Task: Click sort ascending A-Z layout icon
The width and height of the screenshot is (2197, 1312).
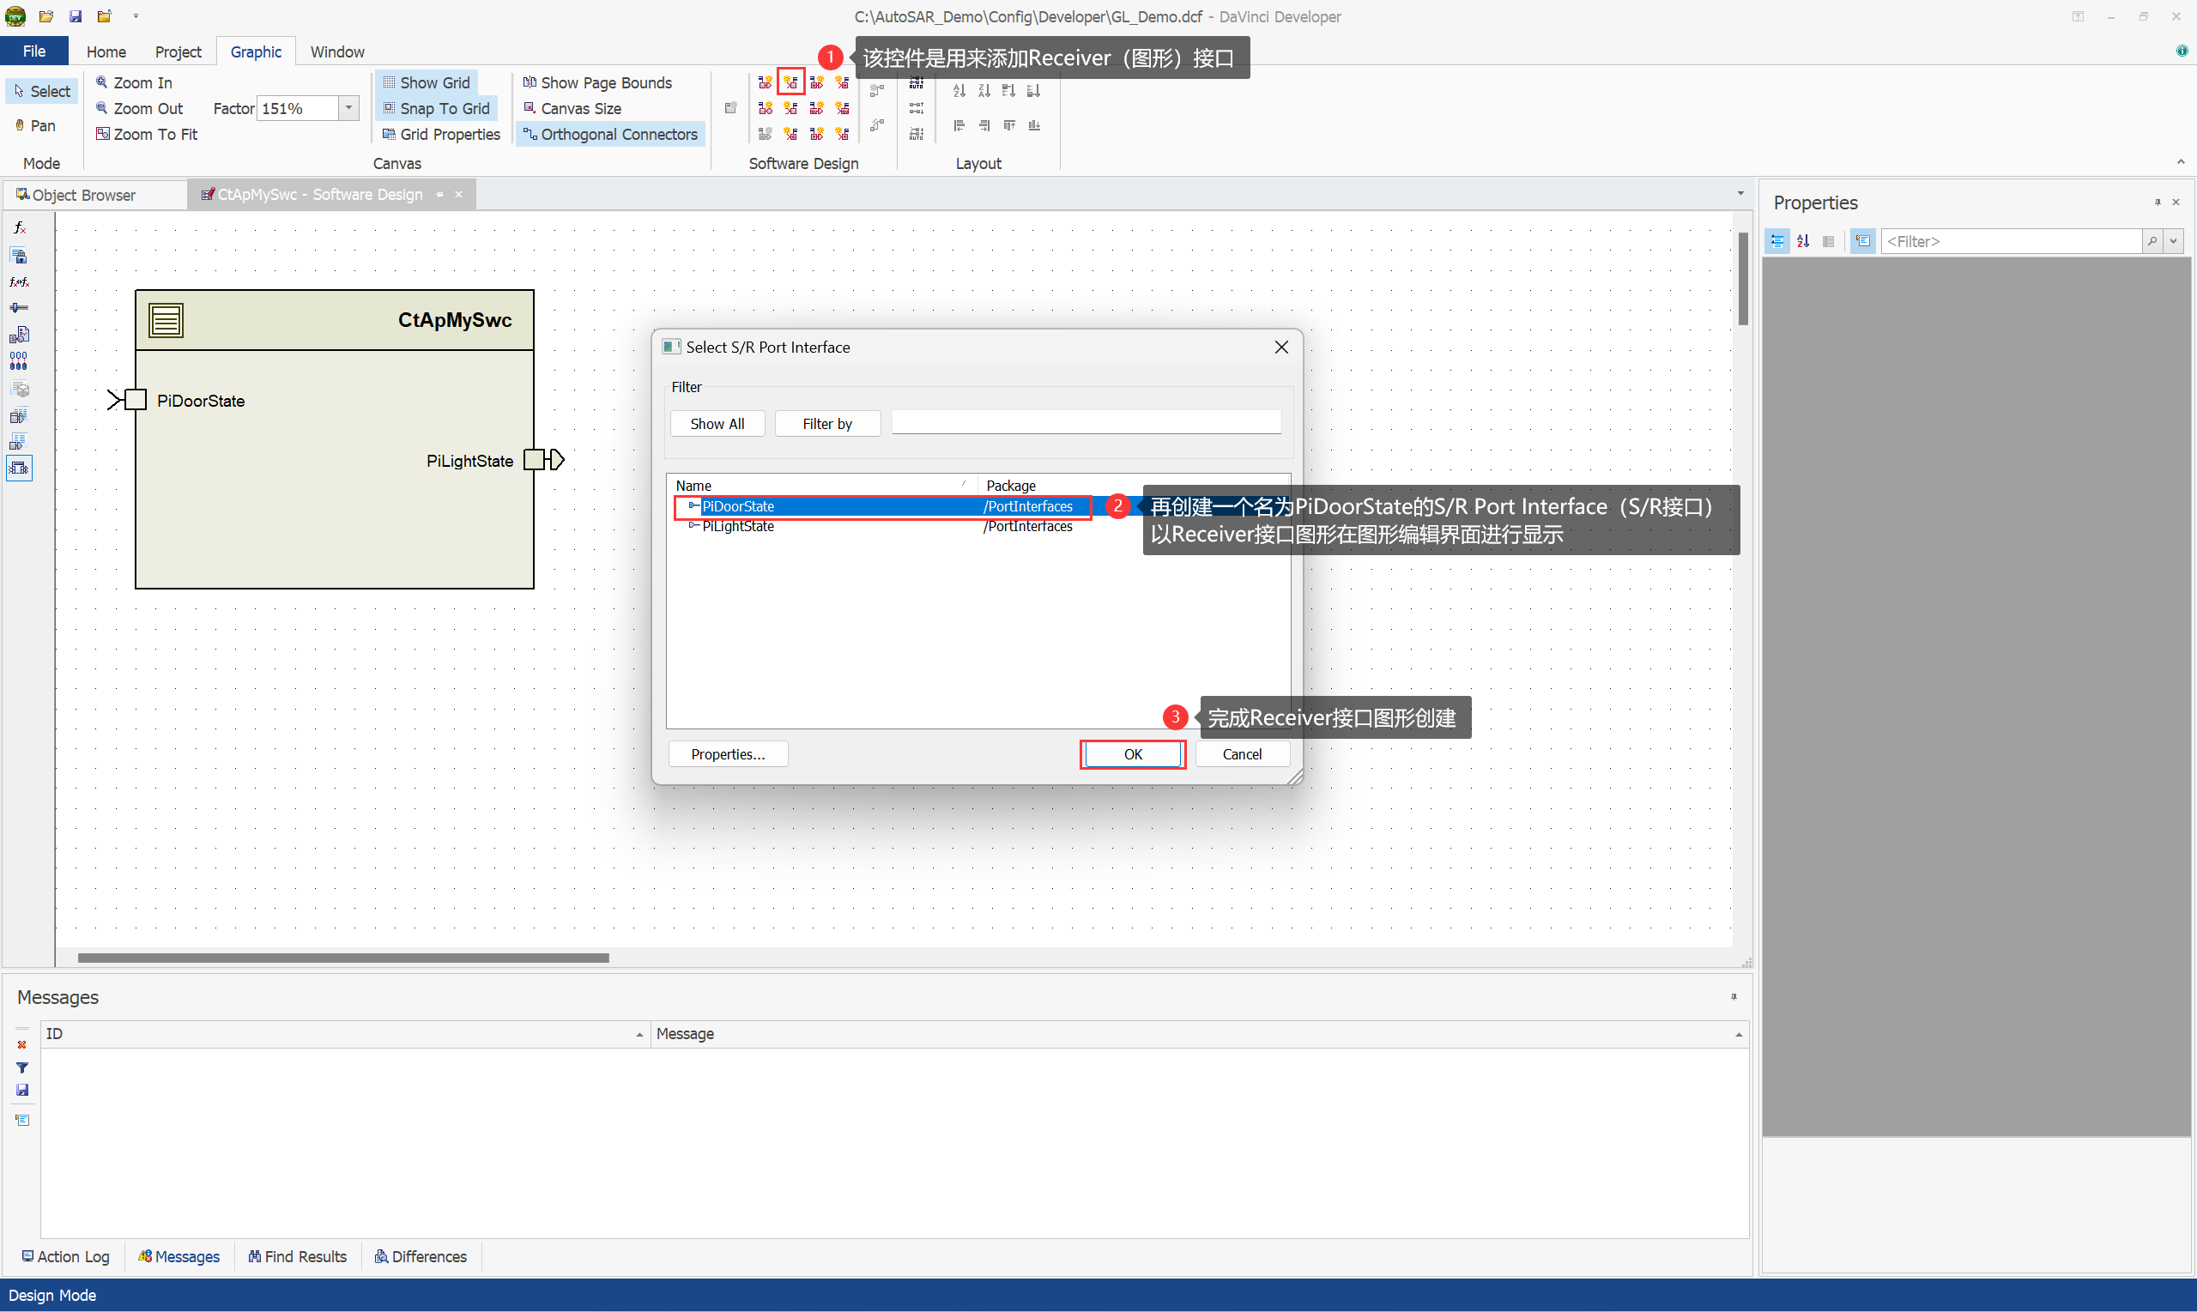Action: tap(959, 91)
